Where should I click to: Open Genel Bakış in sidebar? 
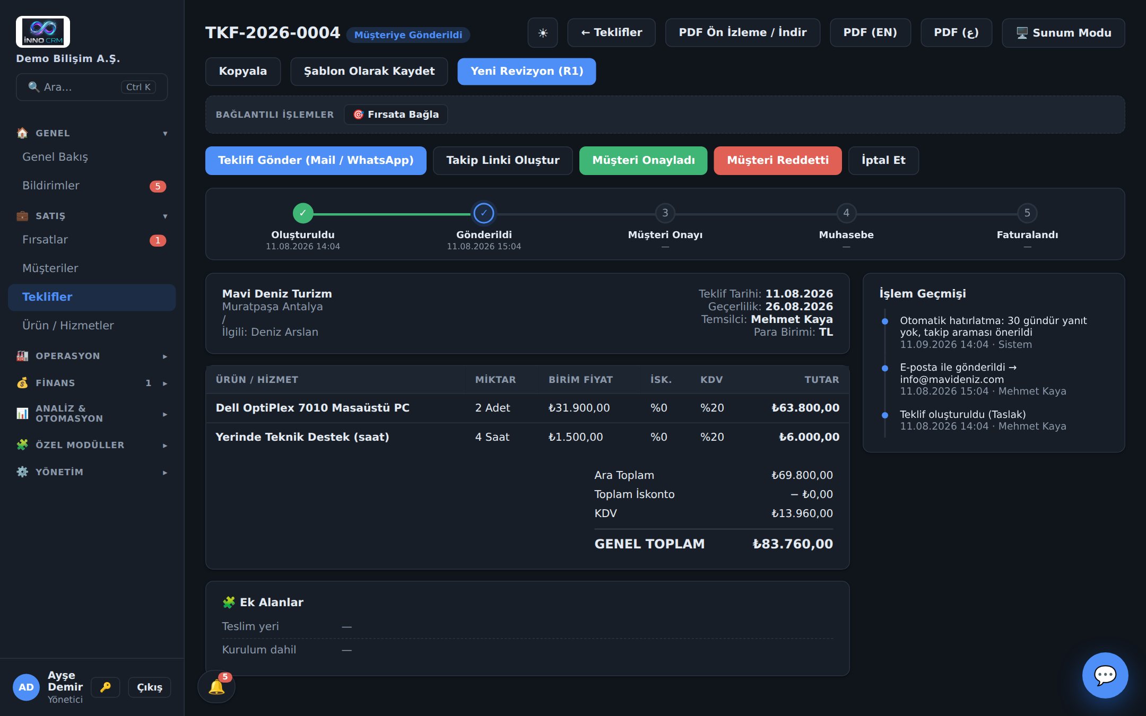tap(92, 157)
